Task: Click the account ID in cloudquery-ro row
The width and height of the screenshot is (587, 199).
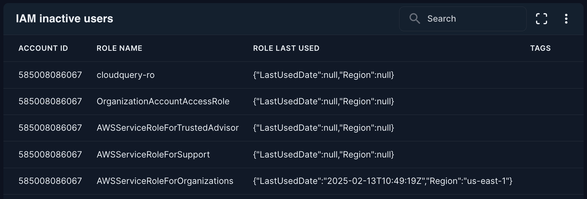Action: point(50,75)
